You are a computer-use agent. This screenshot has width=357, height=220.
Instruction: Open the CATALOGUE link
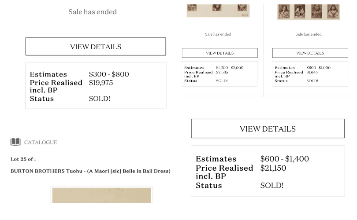click(x=40, y=142)
